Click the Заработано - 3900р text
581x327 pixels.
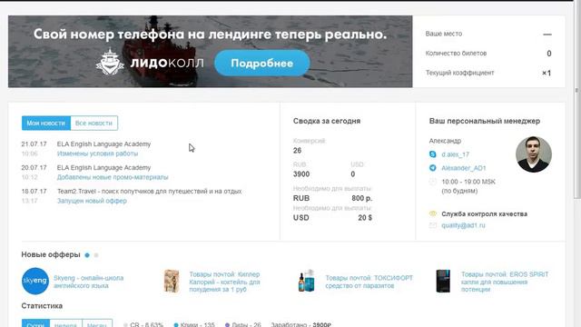[300, 325]
